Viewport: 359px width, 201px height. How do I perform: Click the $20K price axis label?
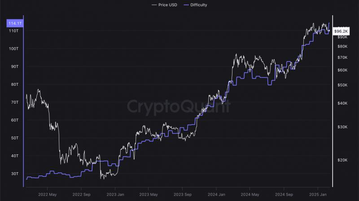tap(342, 160)
